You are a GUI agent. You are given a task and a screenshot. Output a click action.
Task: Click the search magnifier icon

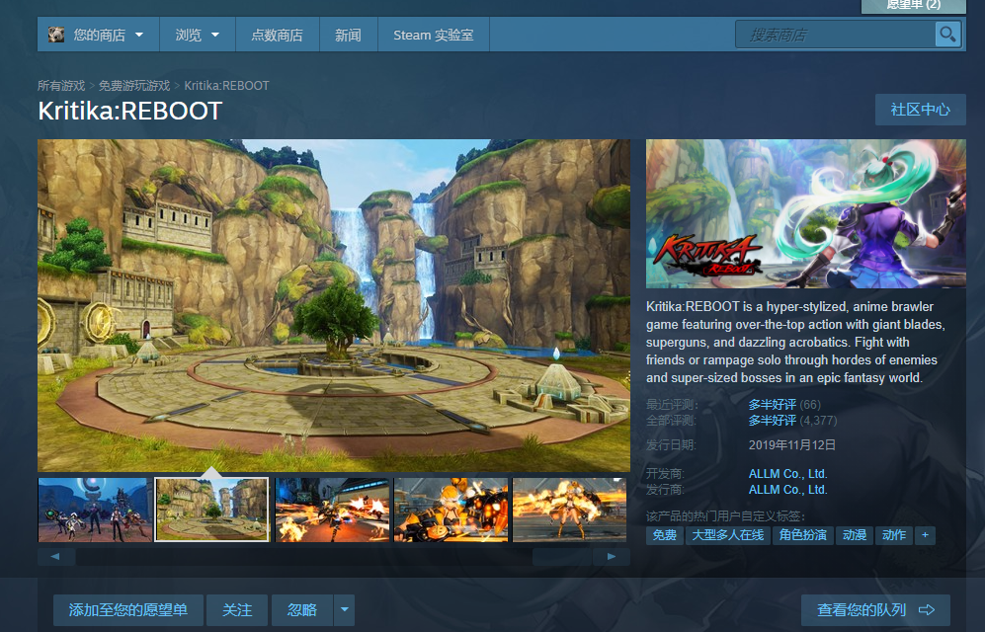(947, 34)
